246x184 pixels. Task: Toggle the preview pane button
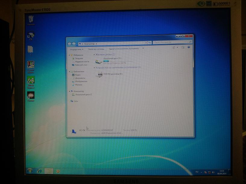[x=183, y=47]
